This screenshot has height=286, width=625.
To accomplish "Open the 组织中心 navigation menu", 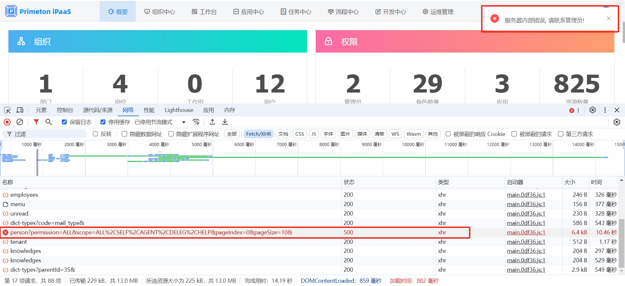I will 160,12.
